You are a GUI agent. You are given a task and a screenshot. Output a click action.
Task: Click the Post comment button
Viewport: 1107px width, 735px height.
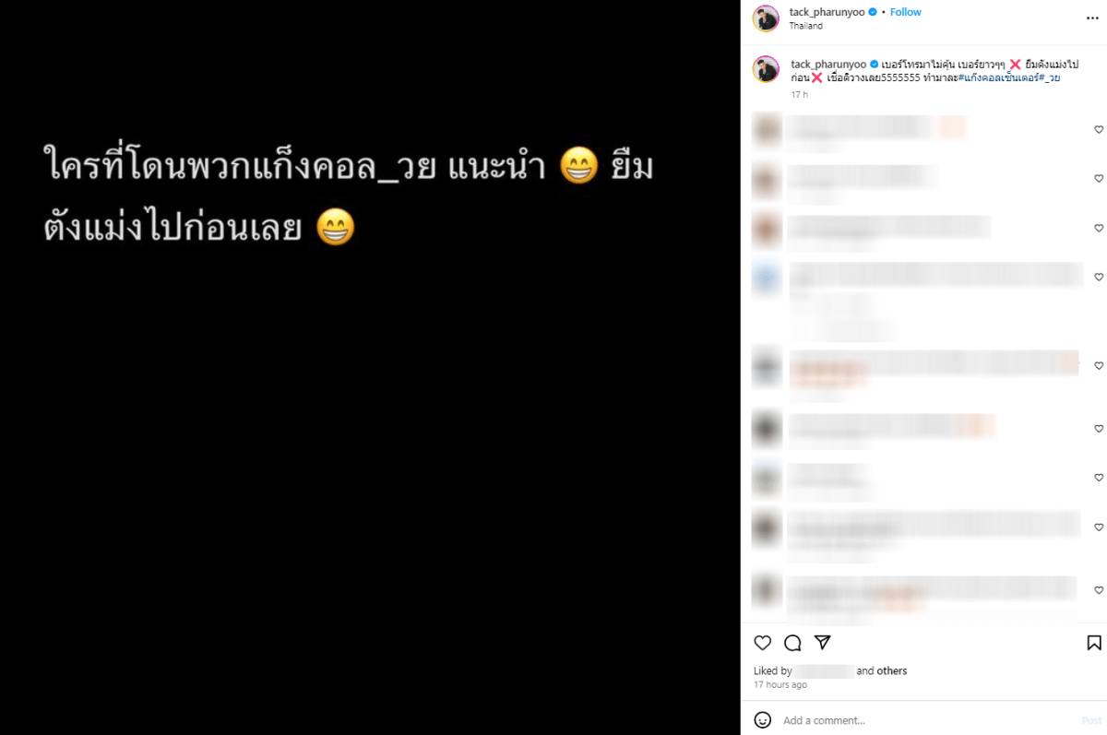click(1091, 720)
